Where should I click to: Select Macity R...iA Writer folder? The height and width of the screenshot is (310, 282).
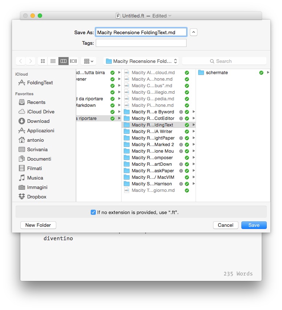[158, 132]
